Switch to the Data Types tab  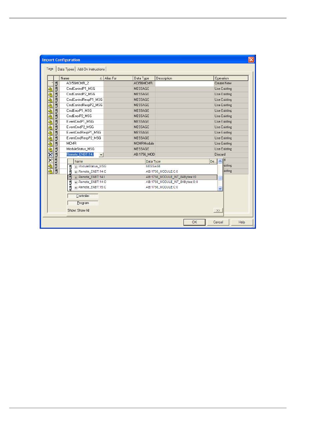pyautogui.click(x=66, y=69)
